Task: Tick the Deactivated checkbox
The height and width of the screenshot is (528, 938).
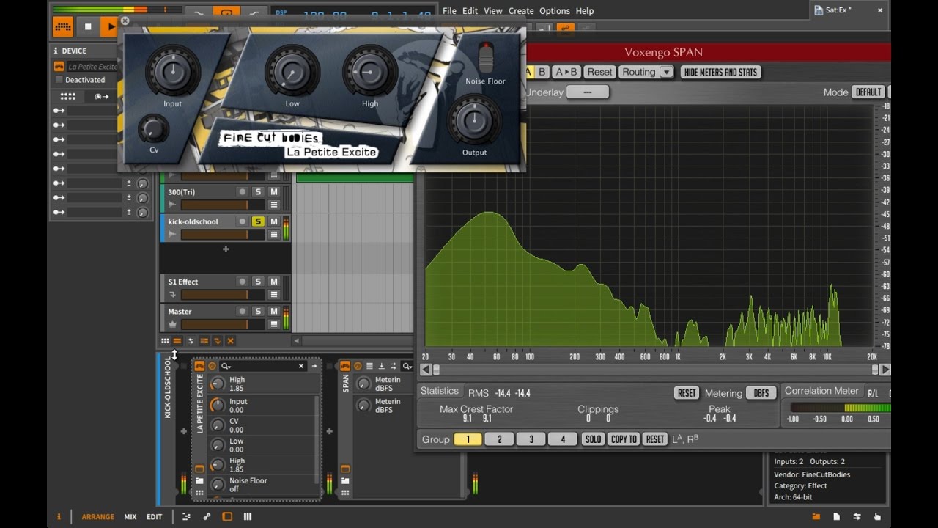Action: pyautogui.click(x=59, y=80)
